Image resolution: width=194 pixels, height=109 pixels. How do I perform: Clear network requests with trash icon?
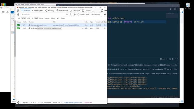[x=18, y=15]
